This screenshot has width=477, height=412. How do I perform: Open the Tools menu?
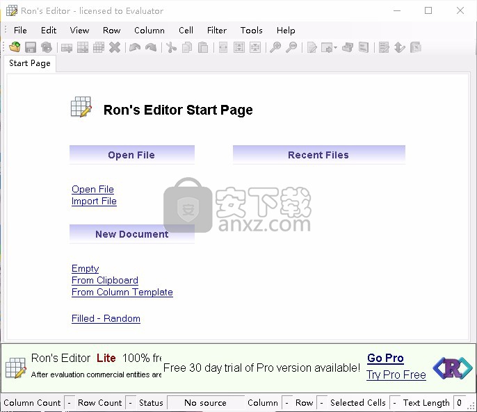252,31
